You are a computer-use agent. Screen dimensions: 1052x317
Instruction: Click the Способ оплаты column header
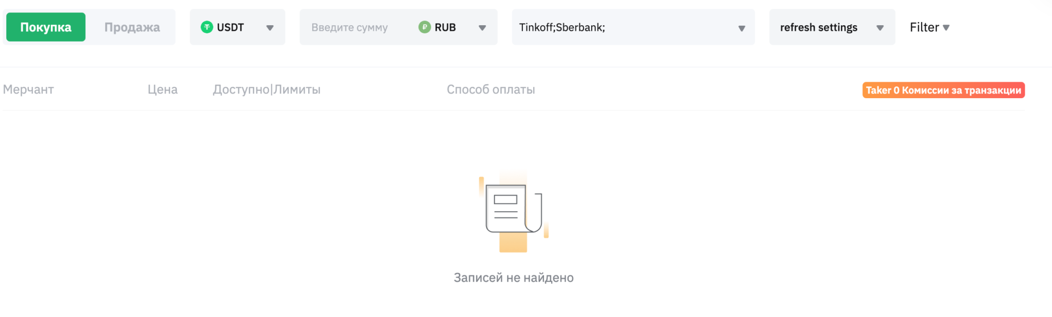(x=491, y=89)
